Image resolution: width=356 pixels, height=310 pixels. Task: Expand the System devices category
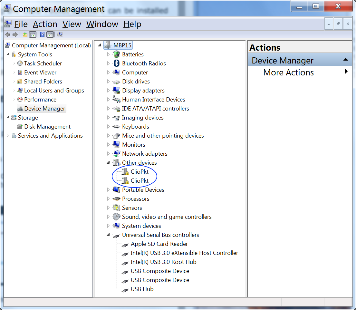pos(108,226)
